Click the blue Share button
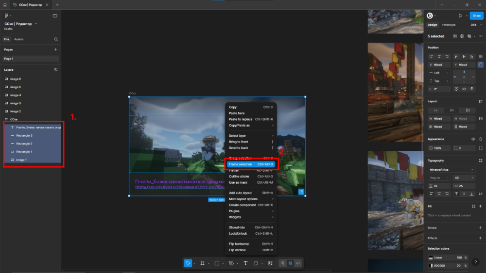The height and width of the screenshot is (273, 486). 476,16
